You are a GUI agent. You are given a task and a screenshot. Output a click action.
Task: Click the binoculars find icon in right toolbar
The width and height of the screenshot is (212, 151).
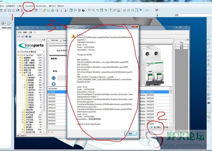[208, 103]
